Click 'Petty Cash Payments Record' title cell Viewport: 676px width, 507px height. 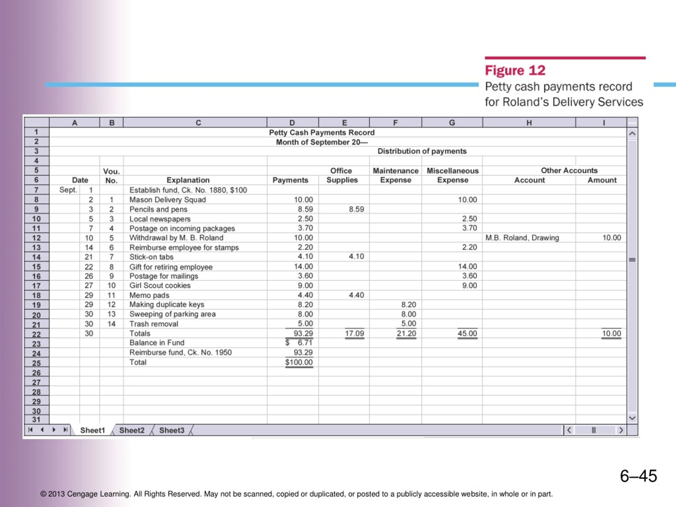322,132
